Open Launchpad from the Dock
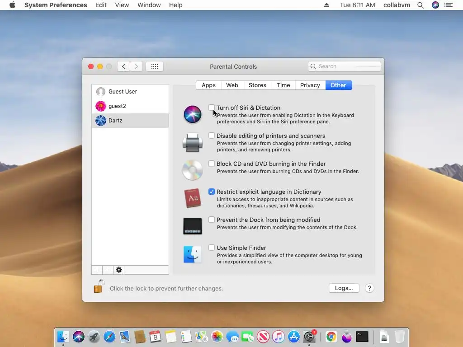 pyautogui.click(x=94, y=337)
